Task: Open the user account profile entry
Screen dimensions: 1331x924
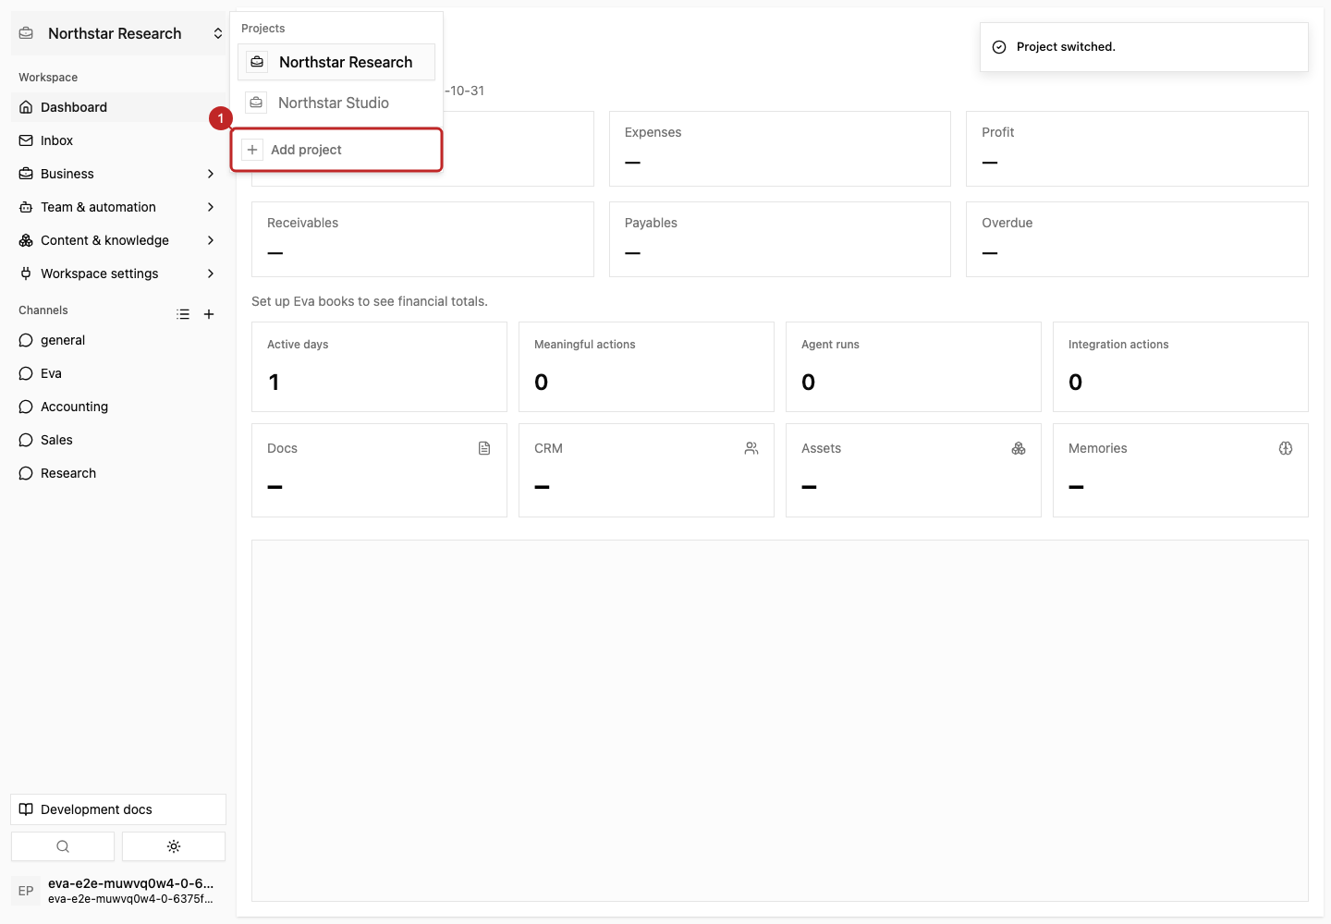Action: 118,891
